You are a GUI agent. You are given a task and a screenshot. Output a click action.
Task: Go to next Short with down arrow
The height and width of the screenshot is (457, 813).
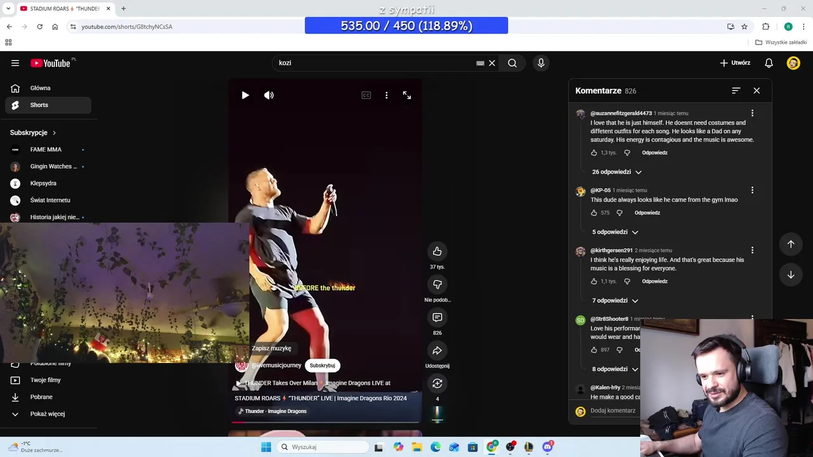point(791,275)
